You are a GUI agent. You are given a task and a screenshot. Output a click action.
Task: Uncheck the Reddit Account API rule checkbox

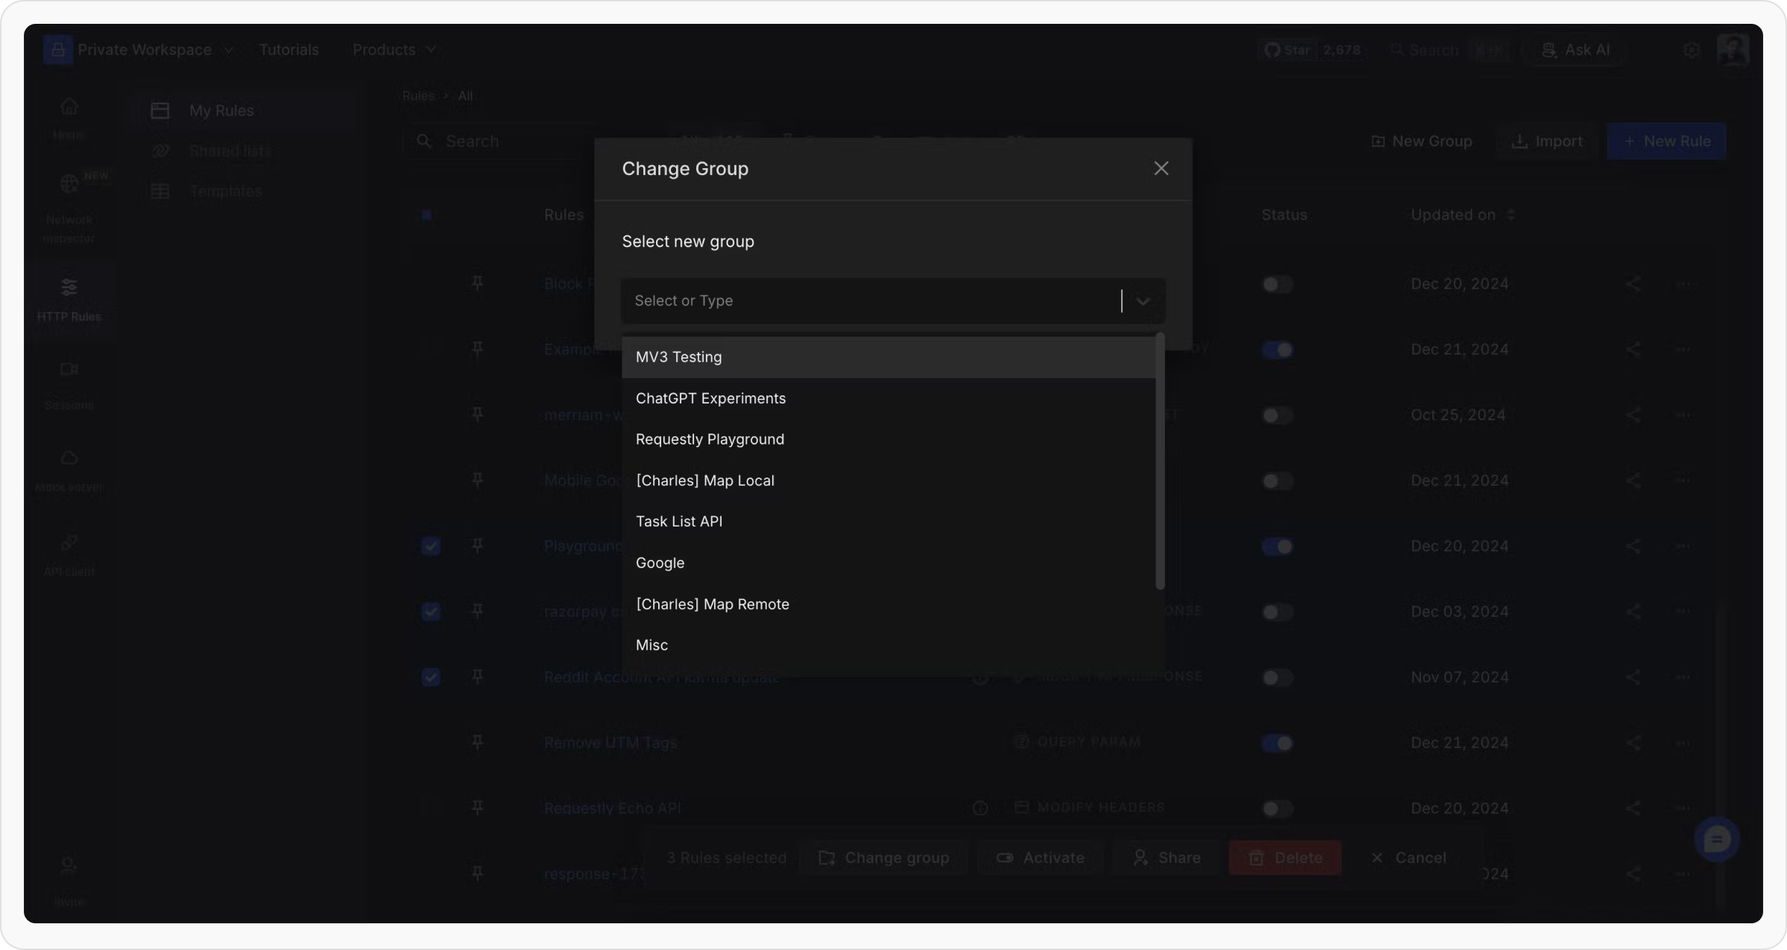(x=430, y=678)
